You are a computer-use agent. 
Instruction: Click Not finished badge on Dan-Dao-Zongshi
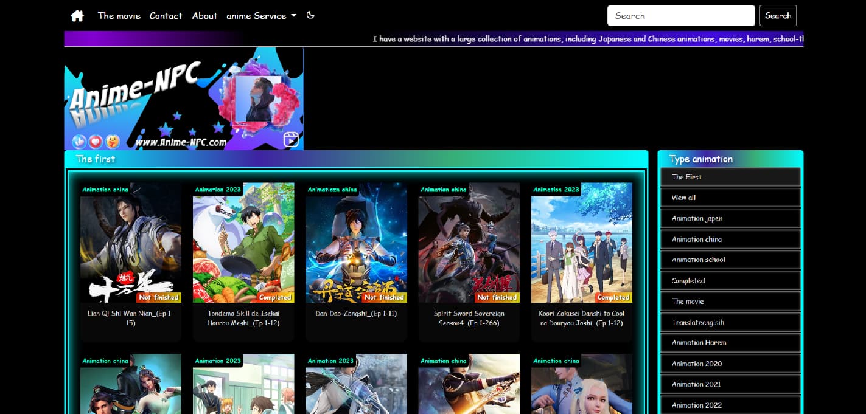(x=384, y=297)
